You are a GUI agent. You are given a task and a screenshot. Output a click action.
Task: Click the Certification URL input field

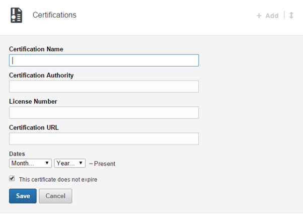[104, 138]
